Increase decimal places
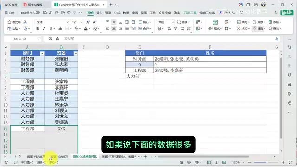The width and height of the screenshot is (297, 167). (x=182, y=29)
